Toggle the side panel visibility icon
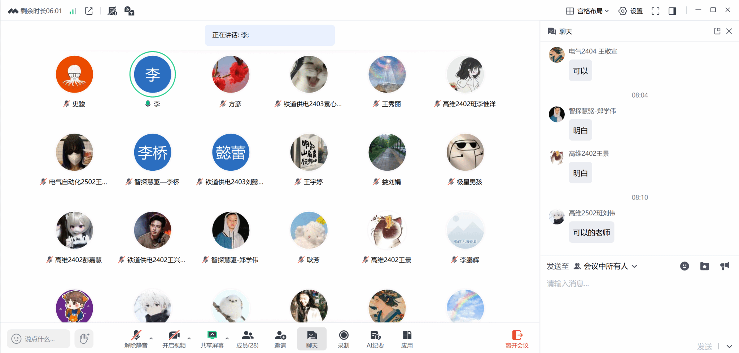This screenshot has width=739, height=353. [x=672, y=11]
